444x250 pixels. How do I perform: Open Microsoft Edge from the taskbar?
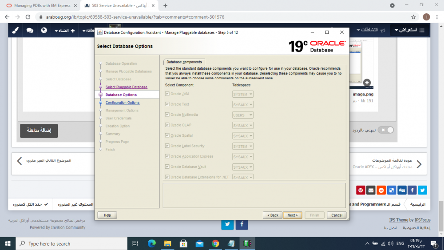point(151,243)
